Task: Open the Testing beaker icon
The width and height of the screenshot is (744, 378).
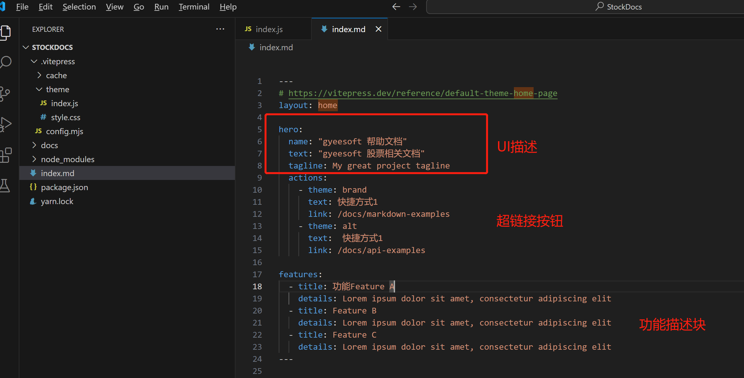Action: [x=5, y=186]
